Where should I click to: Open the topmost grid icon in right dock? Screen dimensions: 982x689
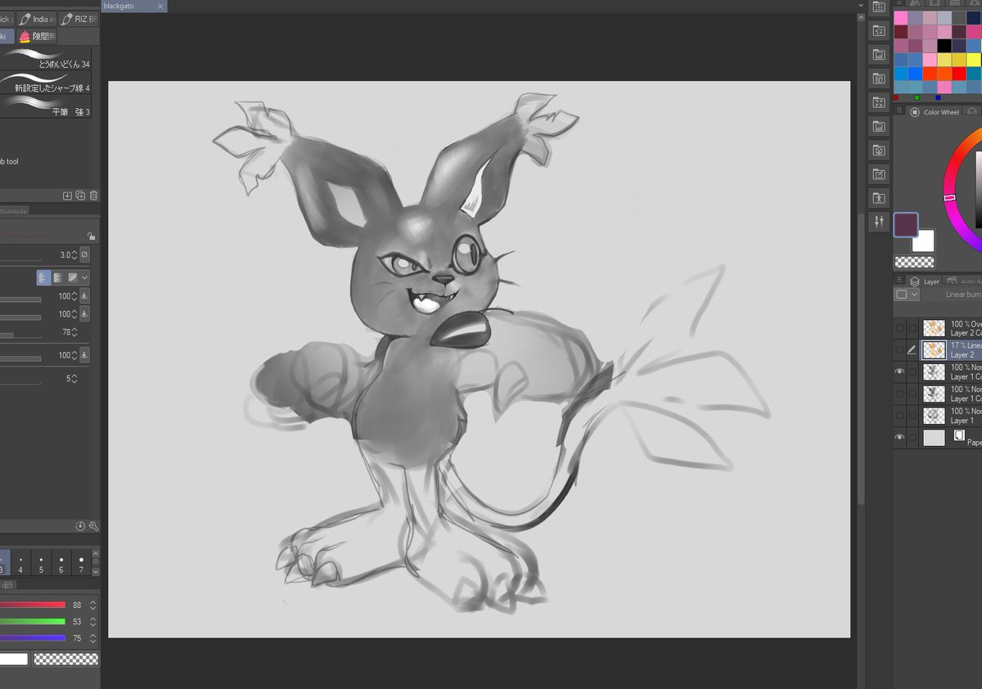[879, 7]
